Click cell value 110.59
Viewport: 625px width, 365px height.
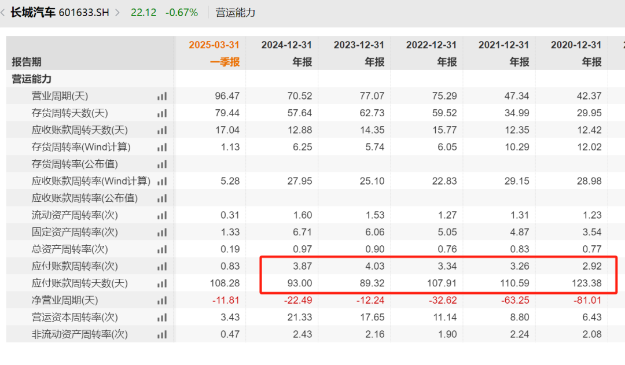click(514, 283)
